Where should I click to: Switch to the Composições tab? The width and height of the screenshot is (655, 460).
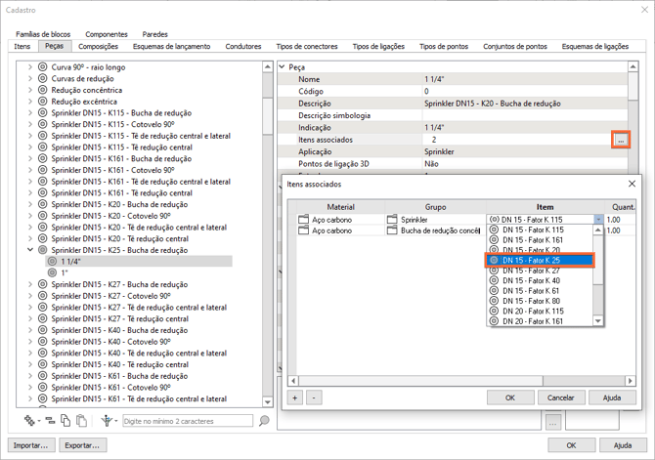tap(98, 46)
